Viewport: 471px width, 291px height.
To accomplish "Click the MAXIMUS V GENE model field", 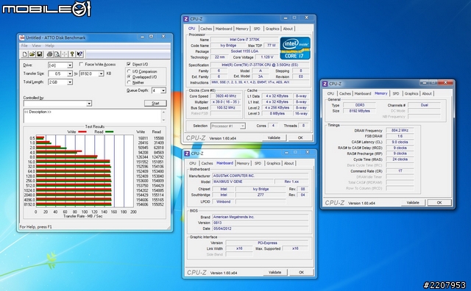I will click(x=243, y=182).
